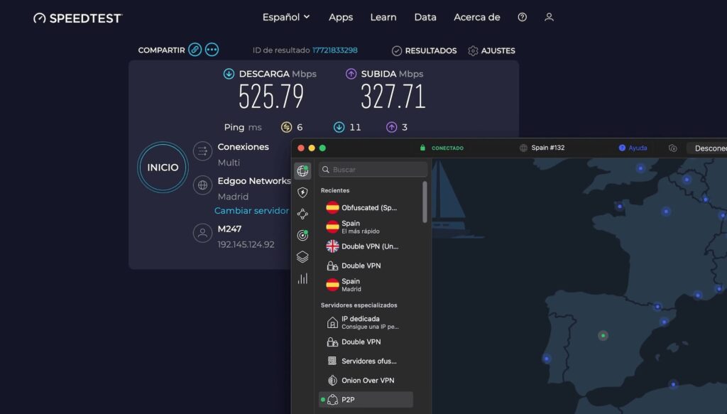Click the upload ping latency icon

391,127
